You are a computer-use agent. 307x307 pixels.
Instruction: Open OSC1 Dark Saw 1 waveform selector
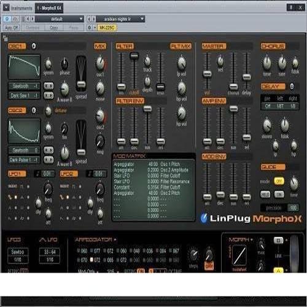click(24, 96)
